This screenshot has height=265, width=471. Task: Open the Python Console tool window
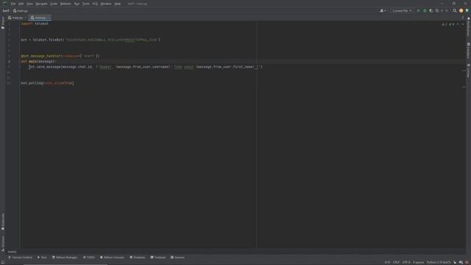pos(112,258)
